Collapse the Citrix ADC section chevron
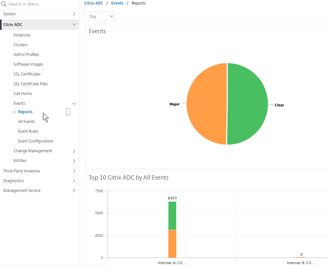 tap(74, 24)
